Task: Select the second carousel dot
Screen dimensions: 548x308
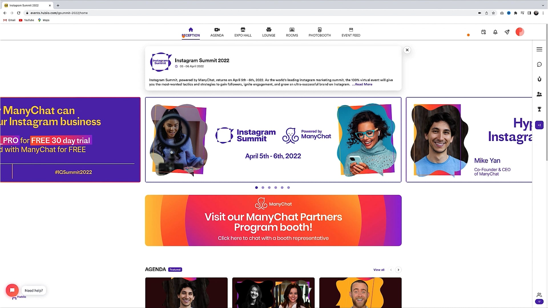Action: [263, 187]
